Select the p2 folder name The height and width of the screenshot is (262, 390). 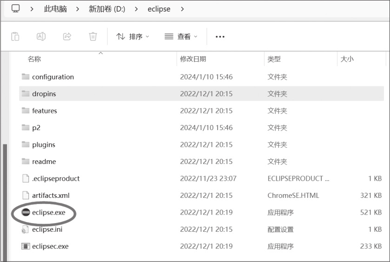[x=36, y=128]
